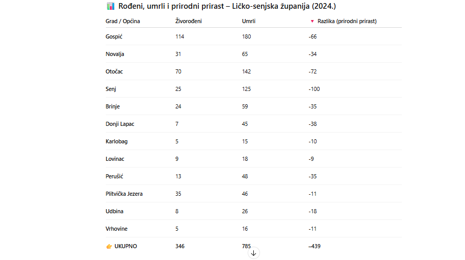Sort by Razlika (prirodni prirast) column
The width and height of the screenshot is (465, 260).
point(347,22)
